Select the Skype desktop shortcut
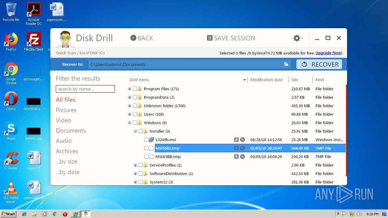388x218 pixels. point(11,131)
